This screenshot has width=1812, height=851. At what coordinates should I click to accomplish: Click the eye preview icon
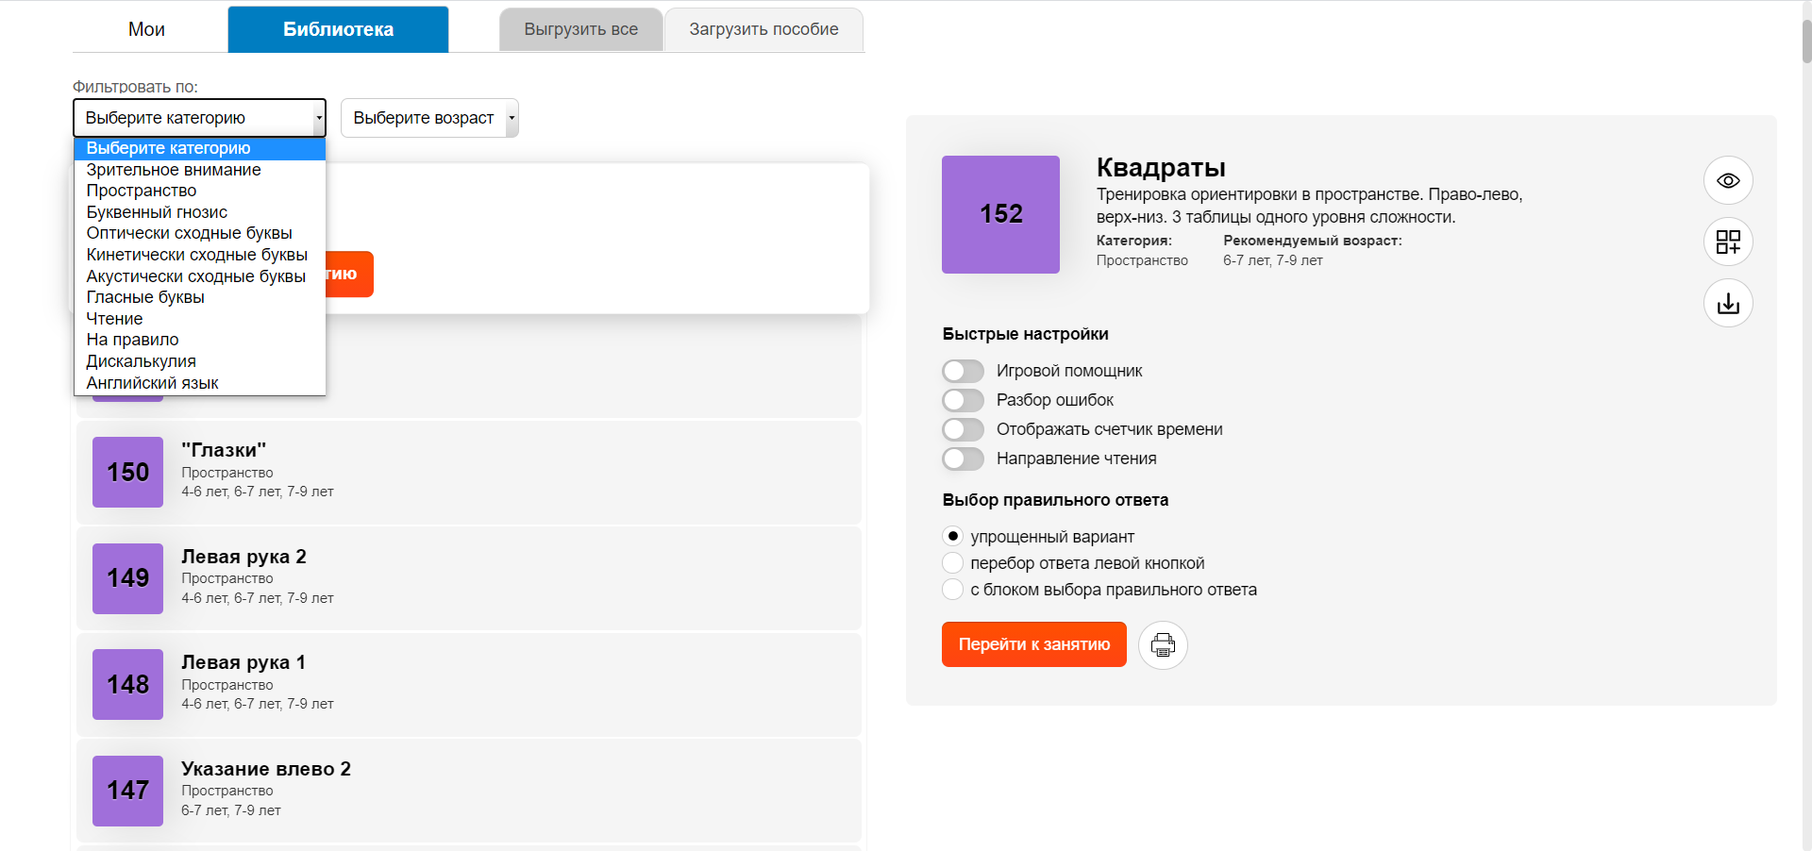pos(1727,180)
